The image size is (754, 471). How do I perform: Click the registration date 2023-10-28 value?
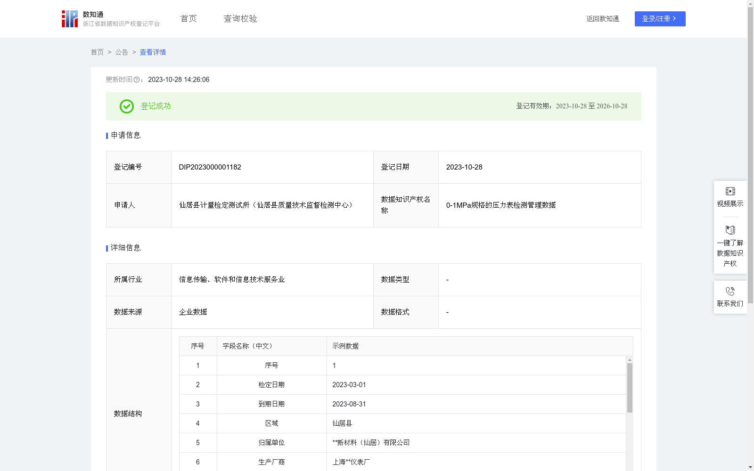pos(464,167)
